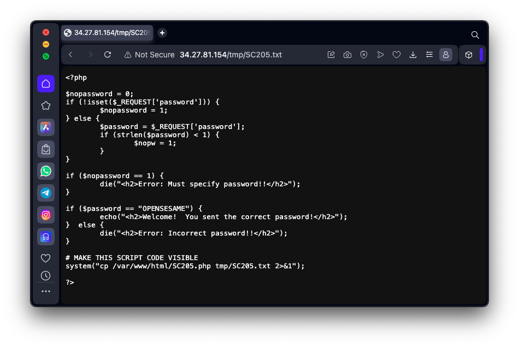
Task: Take a snapshot with the camera icon
Action: [x=347, y=55]
